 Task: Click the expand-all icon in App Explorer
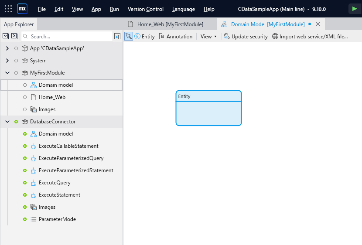(x=6, y=36)
